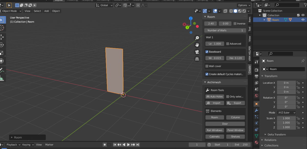
Task: Switch to the VRM HELPER sidebar tab
Action: 250,53
